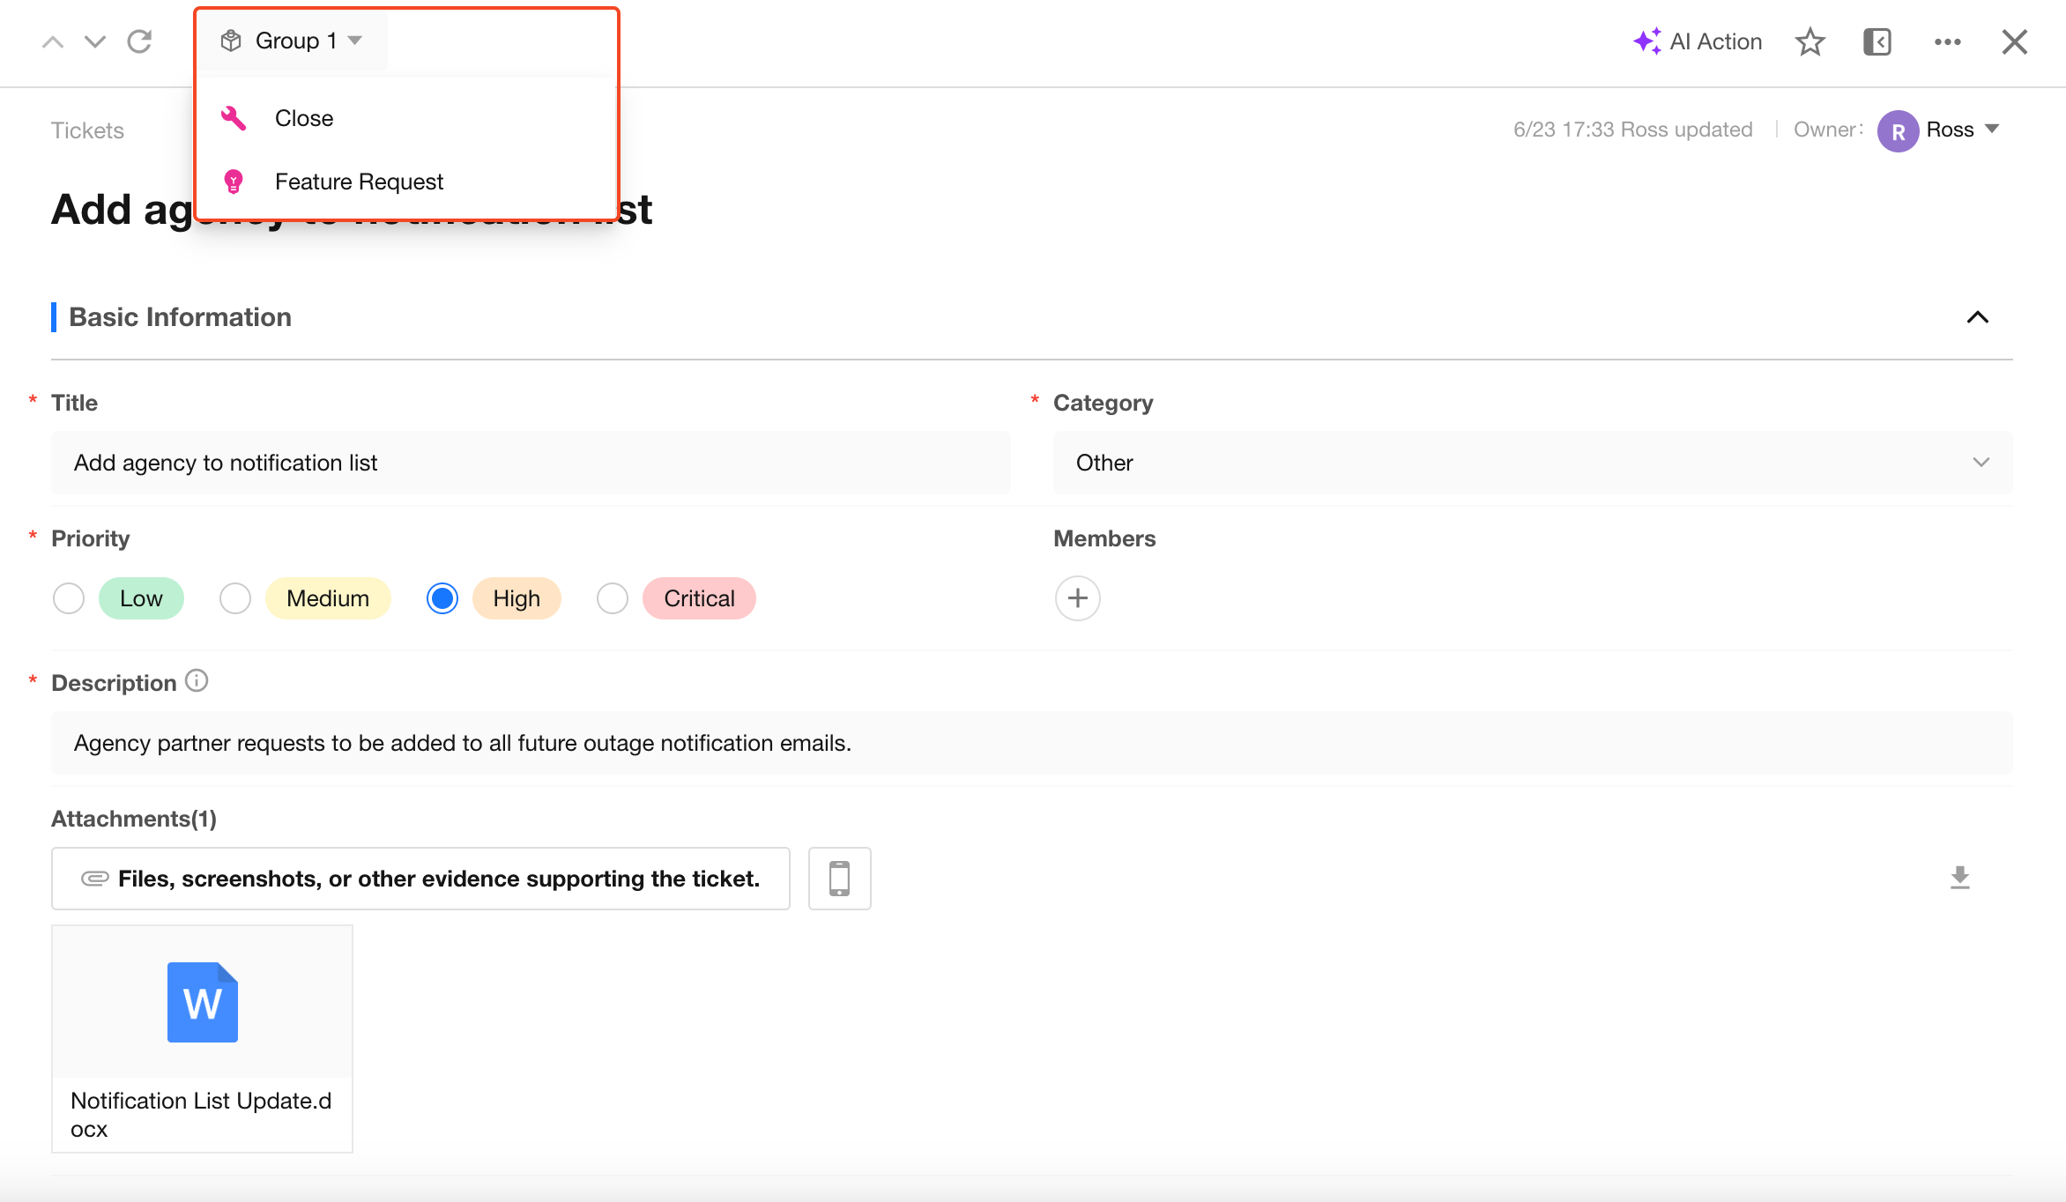Open Notification List Update.docx attachment
2066x1202 pixels.
pyautogui.click(x=202, y=1038)
